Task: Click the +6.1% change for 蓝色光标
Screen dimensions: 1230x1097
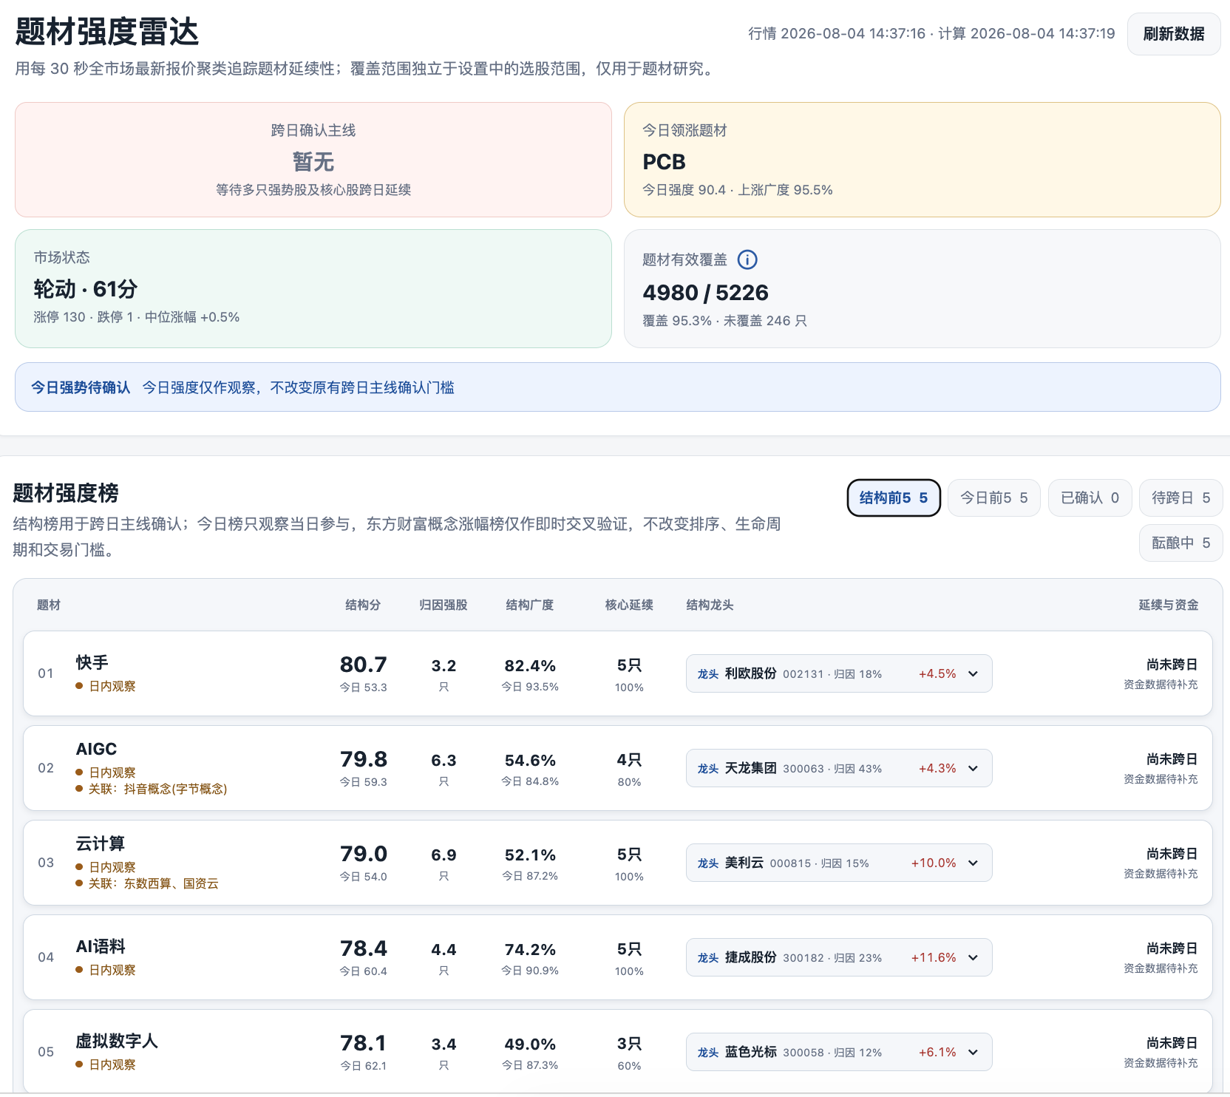Action: (x=937, y=1053)
